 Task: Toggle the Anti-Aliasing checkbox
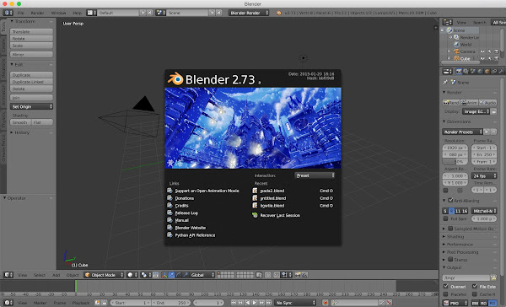click(450, 200)
